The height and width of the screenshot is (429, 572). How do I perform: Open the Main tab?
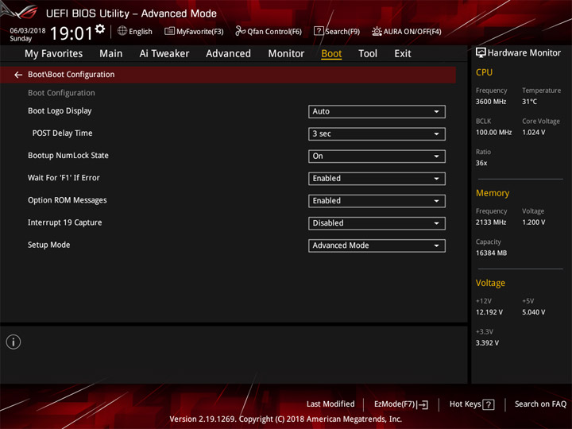click(111, 54)
